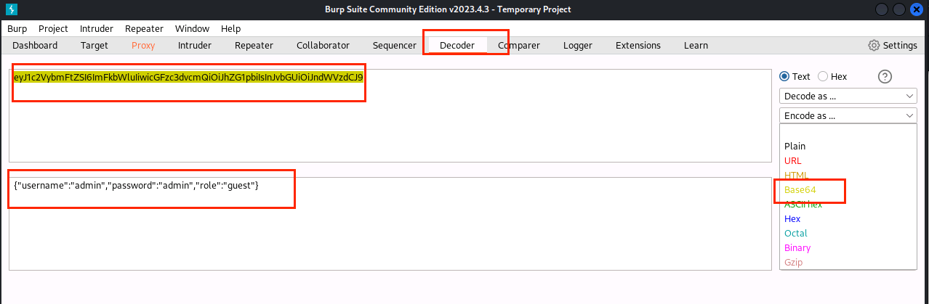Close the Burp Suite window
929x304 pixels.
[917, 9]
